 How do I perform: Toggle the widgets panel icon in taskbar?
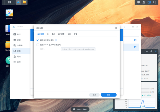[149, 2]
